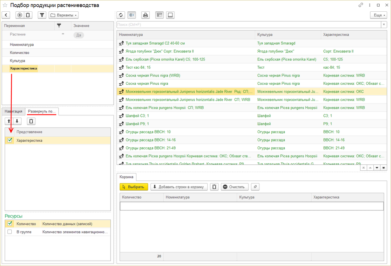
Task: Select the Корзина tab
Action: 126,177
